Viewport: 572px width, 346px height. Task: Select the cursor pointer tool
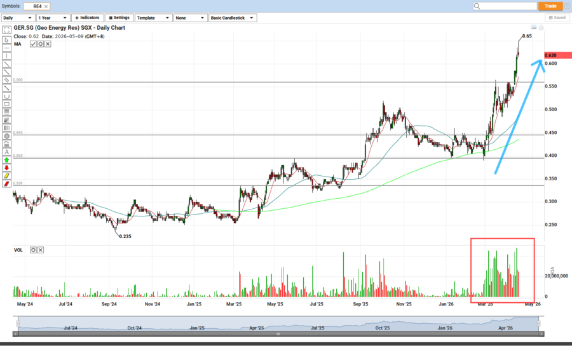click(6, 39)
